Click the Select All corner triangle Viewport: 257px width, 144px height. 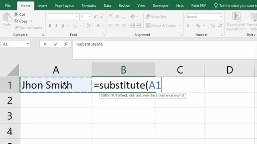[x=13, y=70]
